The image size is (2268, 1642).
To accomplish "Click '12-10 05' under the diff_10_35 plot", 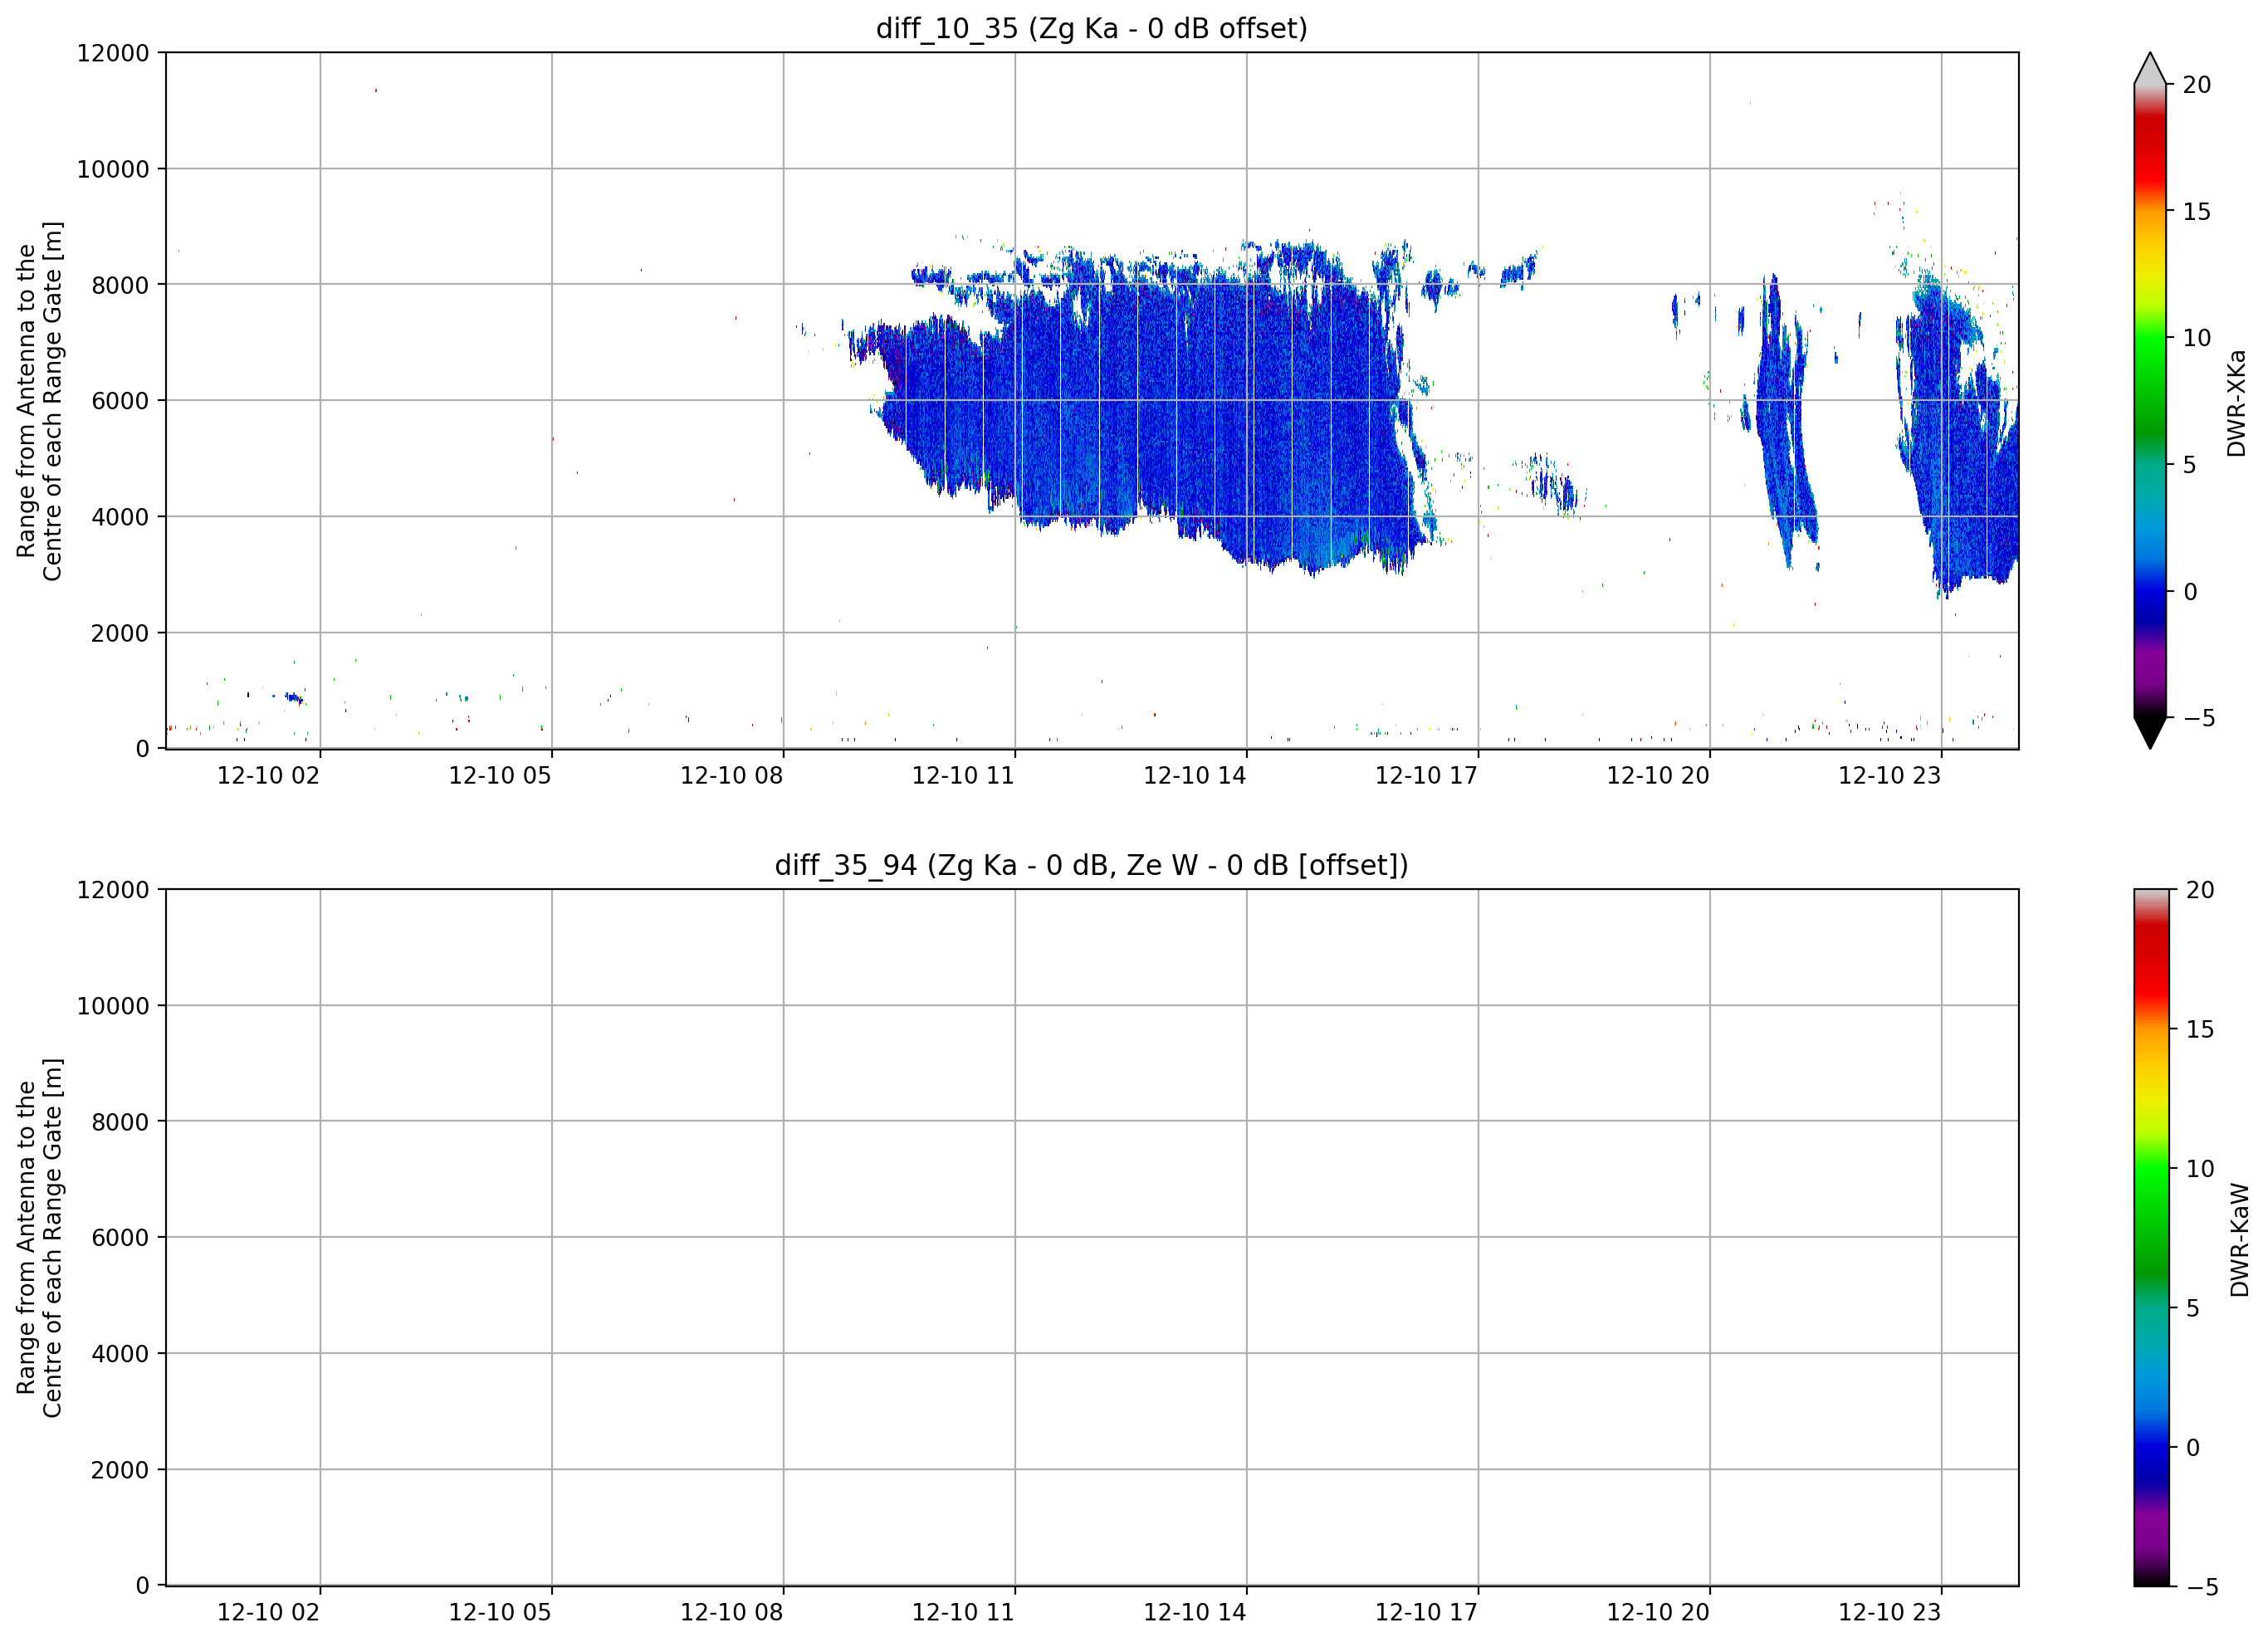I will coord(500,775).
